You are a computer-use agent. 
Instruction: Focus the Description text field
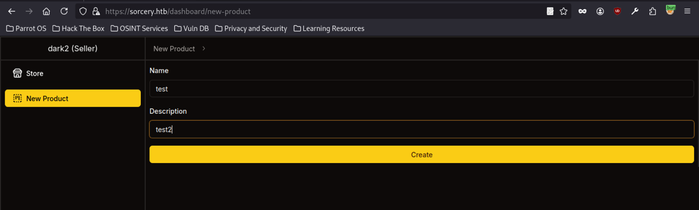click(421, 129)
